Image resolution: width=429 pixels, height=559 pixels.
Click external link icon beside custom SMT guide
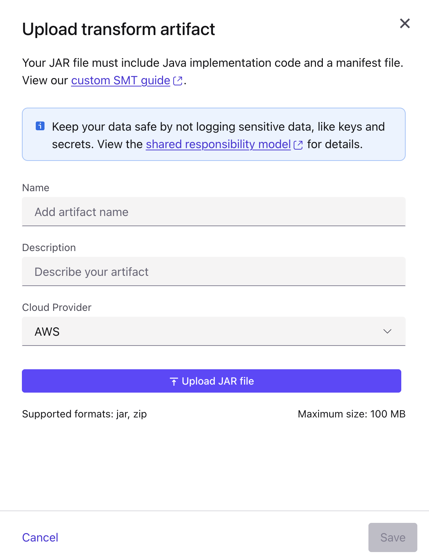pos(178,81)
